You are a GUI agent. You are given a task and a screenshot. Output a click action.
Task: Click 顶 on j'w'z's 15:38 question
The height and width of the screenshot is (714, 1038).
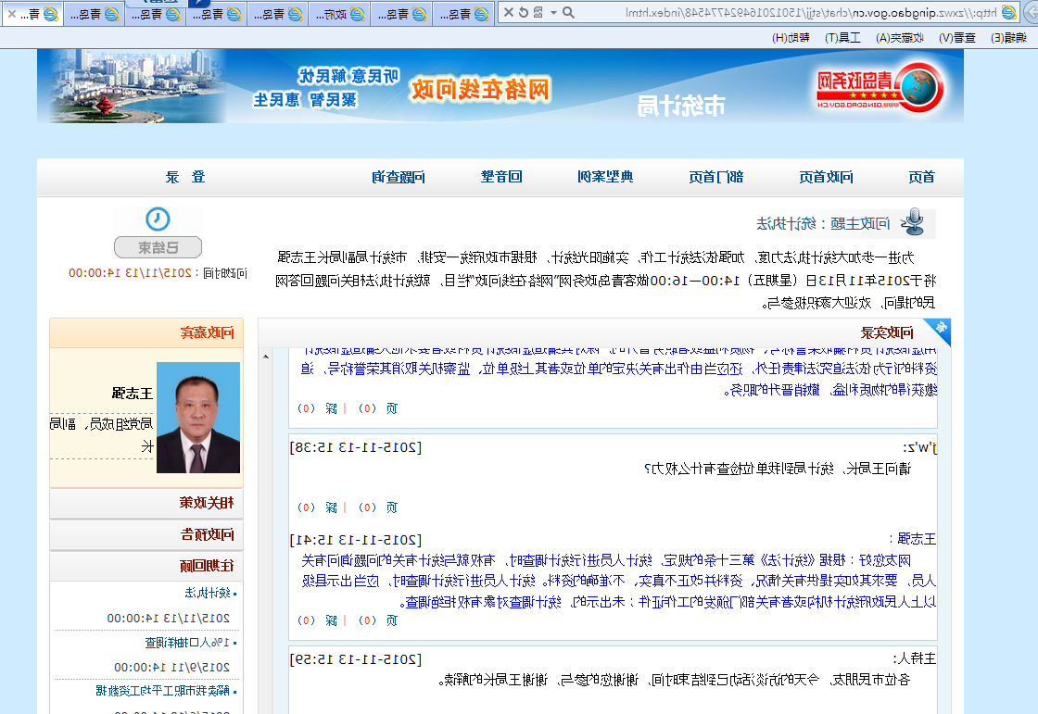(x=392, y=507)
